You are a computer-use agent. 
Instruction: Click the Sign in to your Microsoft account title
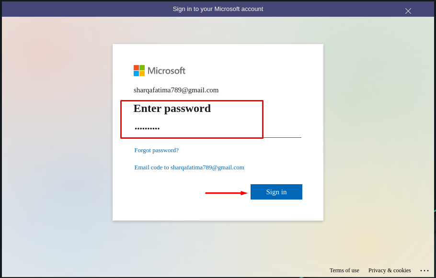[x=218, y=9]
